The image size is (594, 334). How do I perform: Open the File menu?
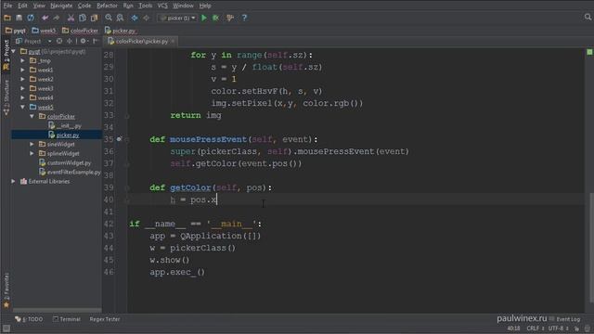coord(7,6)
